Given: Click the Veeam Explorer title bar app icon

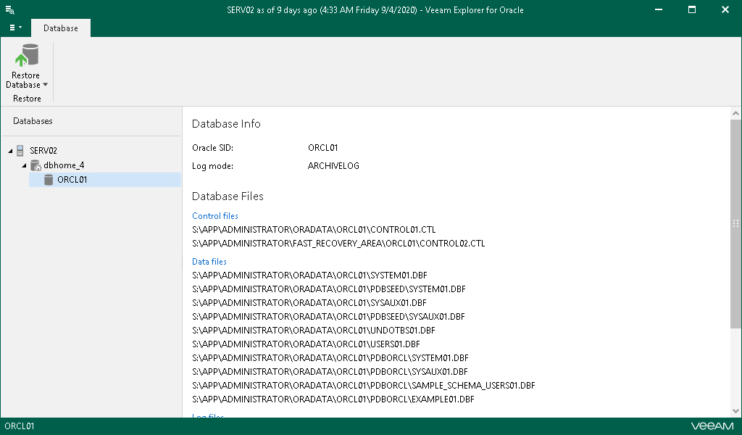Looking at the screenshot, I should point(10,10).
